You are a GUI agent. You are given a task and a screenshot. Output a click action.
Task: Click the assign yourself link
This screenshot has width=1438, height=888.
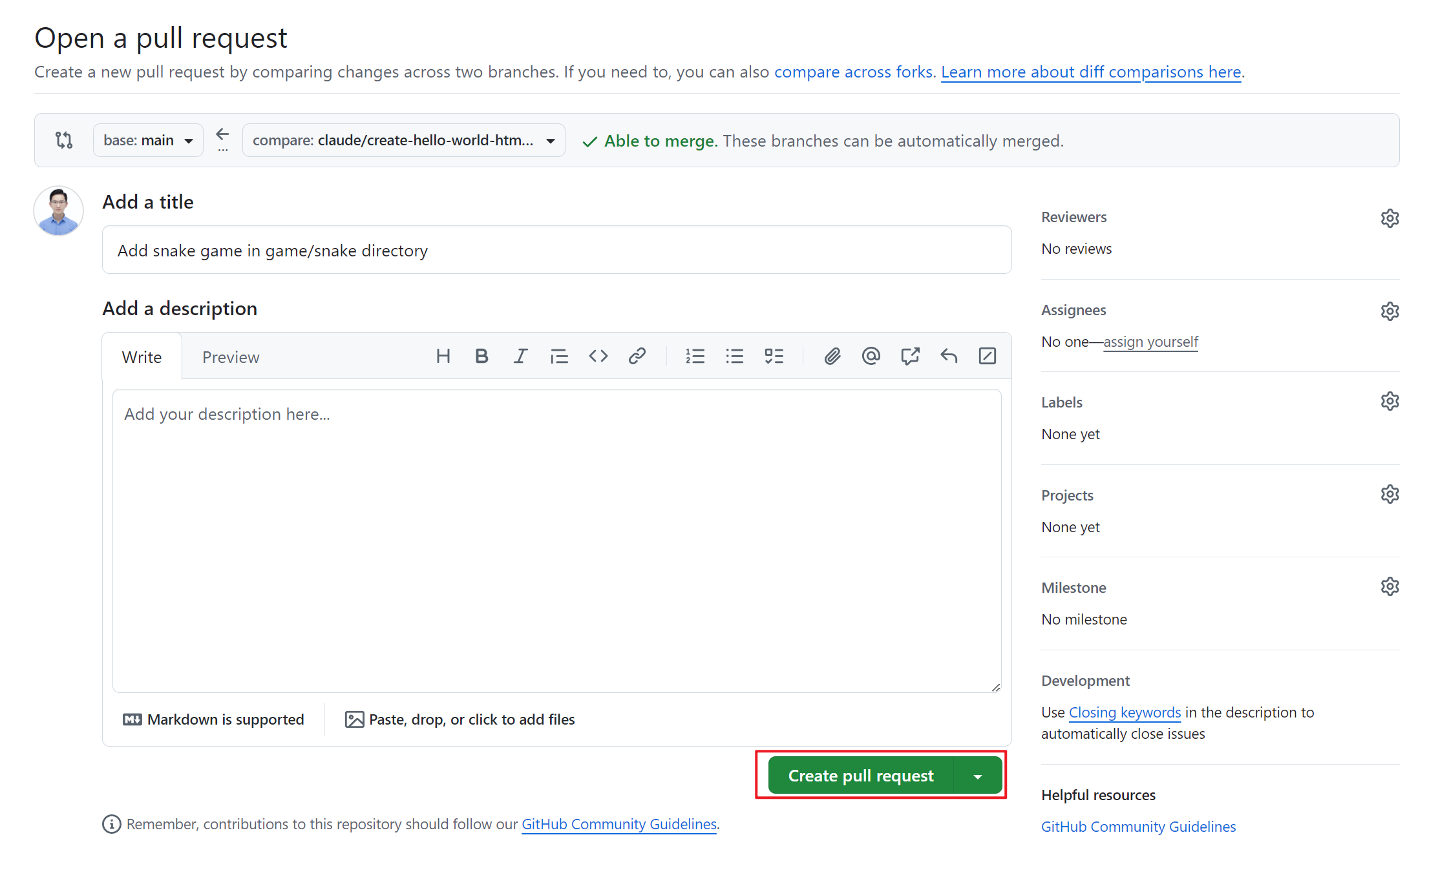pos(1150,342)
